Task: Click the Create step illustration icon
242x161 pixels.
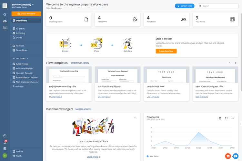Action: 65,43
